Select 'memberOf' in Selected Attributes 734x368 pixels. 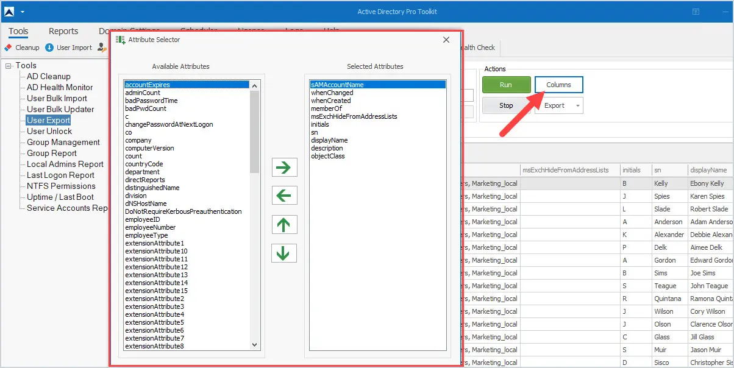click(x=377, y=108)
